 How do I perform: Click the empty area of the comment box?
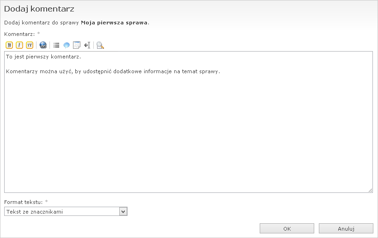pyautogui.click(x=185, y=138)
